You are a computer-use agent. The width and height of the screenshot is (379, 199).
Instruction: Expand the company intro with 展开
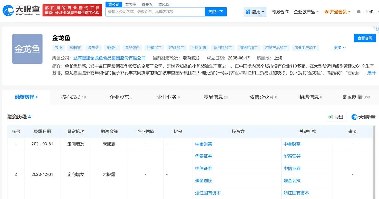click(x=372, y=73)
